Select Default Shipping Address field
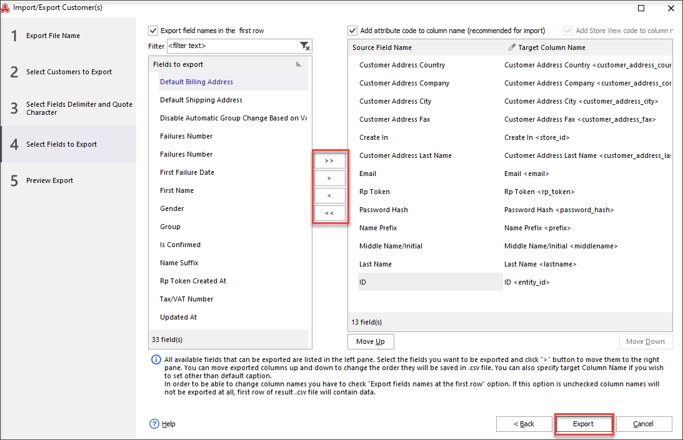The width and height of the screenshot is (683, 440). pos(233,100)
